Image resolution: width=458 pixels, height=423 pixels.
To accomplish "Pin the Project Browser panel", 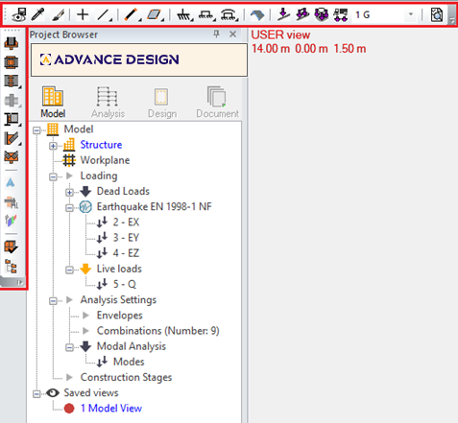I will (217, 34).
